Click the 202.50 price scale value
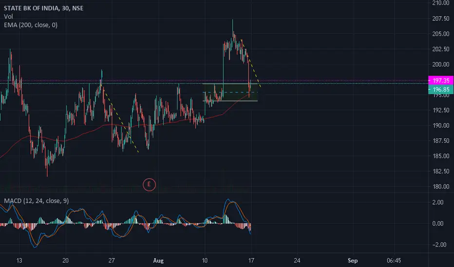This screenshot has height=267, width=454. (441, 49)
